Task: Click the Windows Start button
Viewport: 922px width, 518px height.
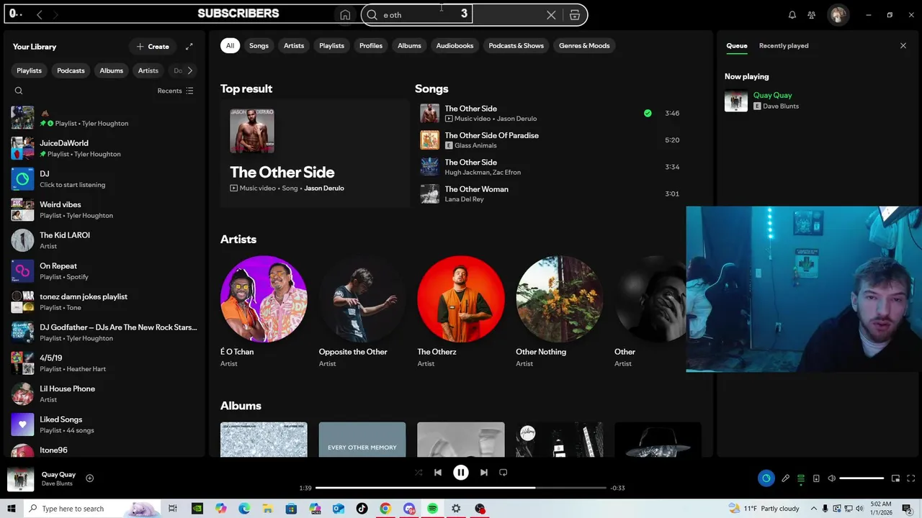Action: (x=12, y=509)
